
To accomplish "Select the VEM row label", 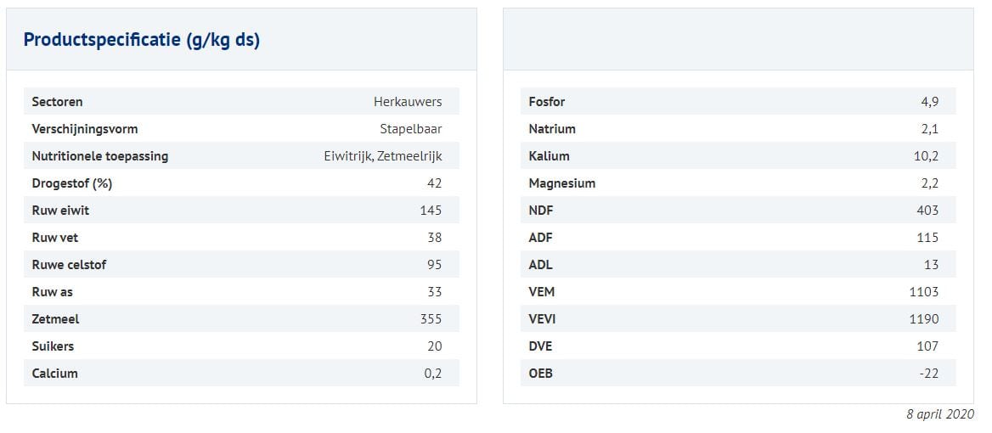I will click(542, 292).
